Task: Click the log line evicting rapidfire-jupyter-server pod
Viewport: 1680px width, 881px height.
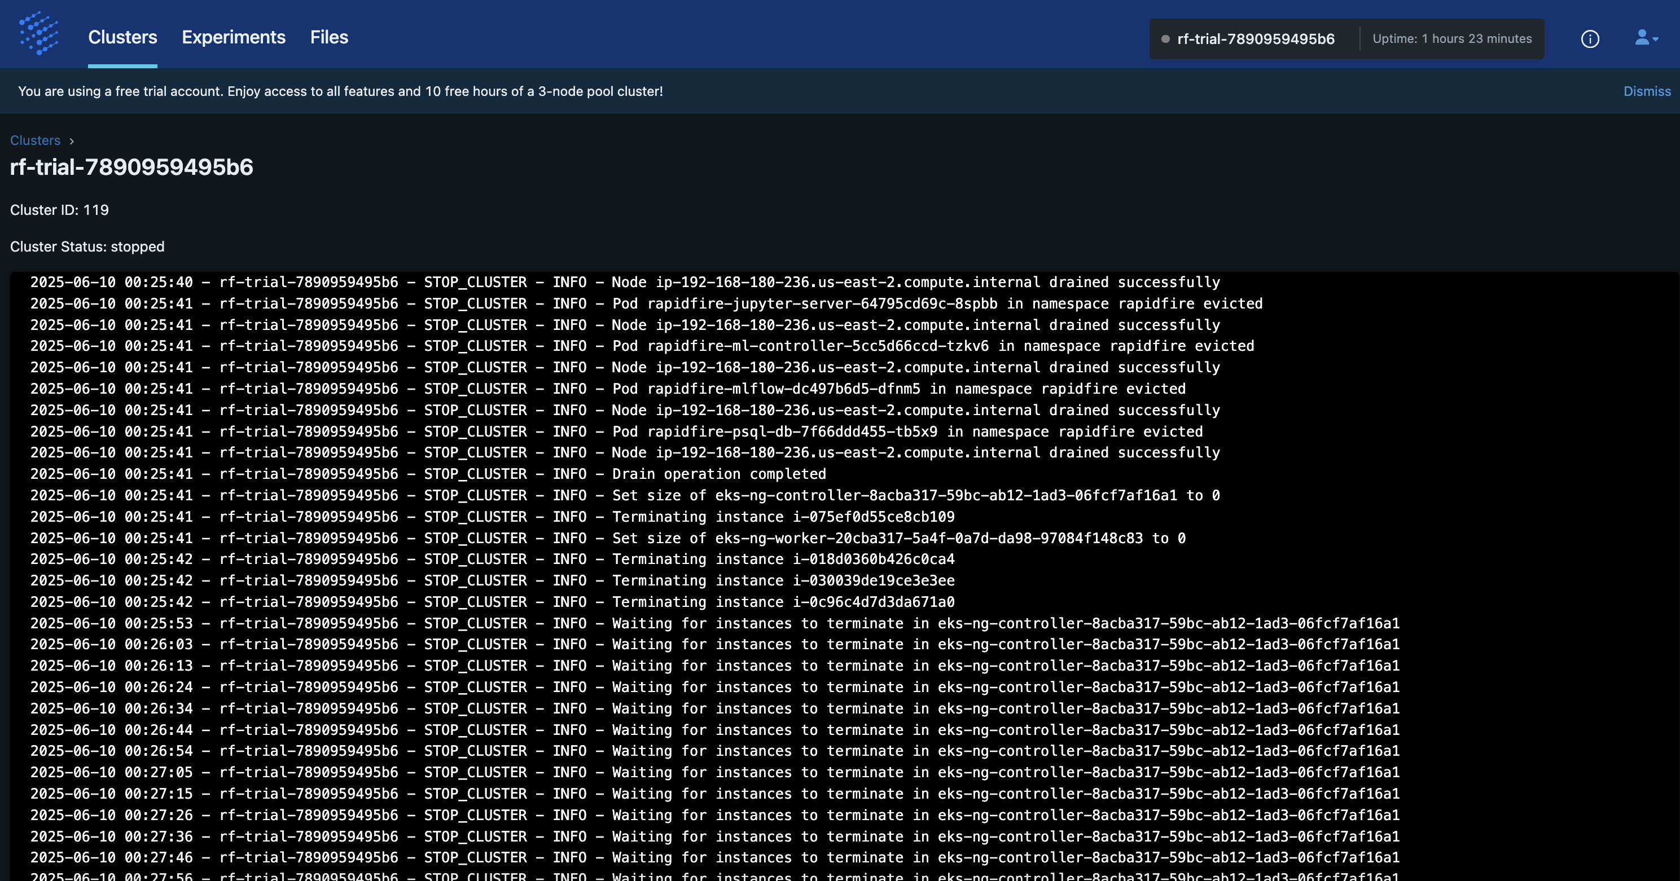Action: click(x=646, y=303)
